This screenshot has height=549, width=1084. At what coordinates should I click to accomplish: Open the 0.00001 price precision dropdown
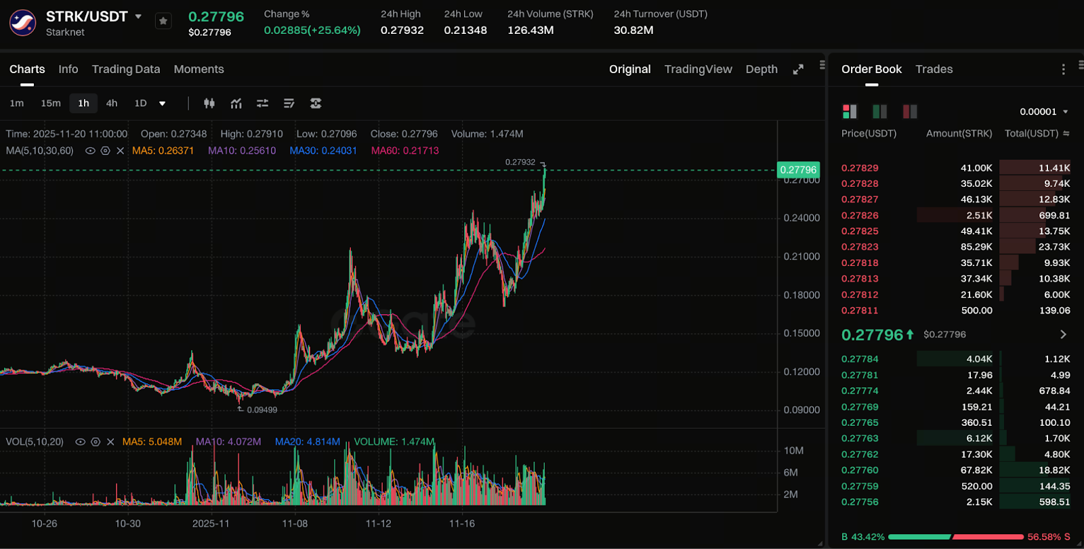click(1043, 112)
